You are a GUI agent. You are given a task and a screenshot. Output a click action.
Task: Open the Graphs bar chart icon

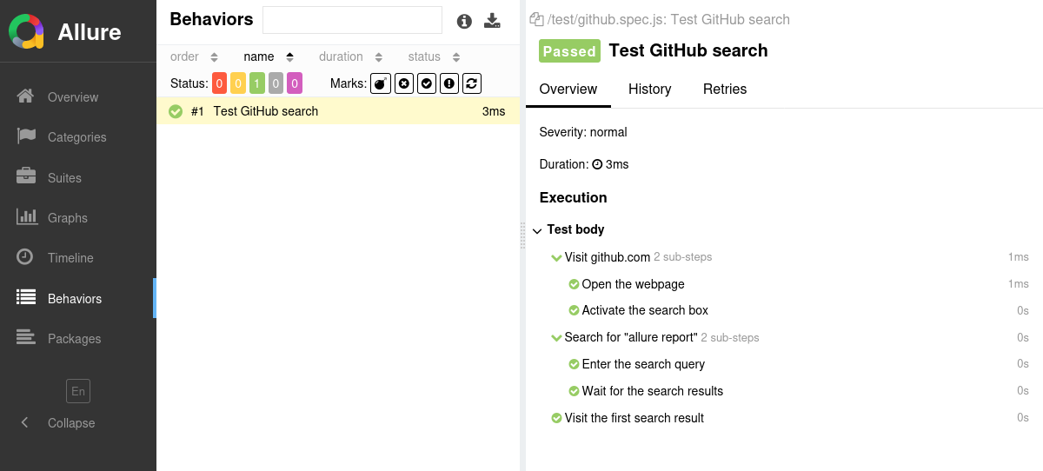click(x=26, y=217)
